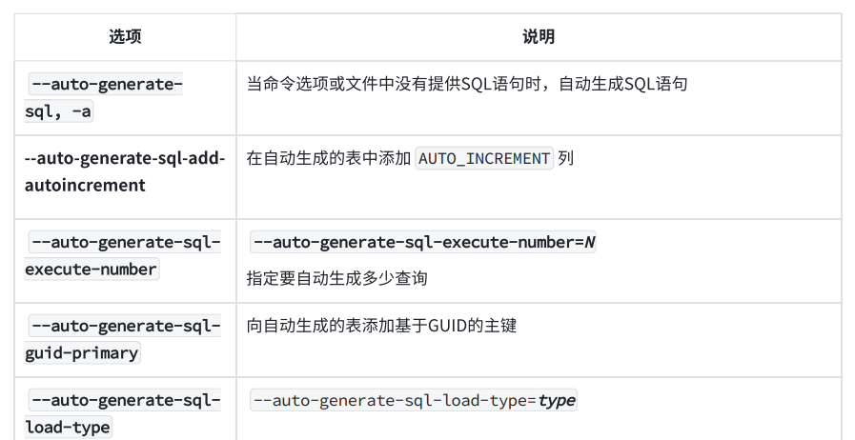Click the italic type placeholder

point(557,400)
